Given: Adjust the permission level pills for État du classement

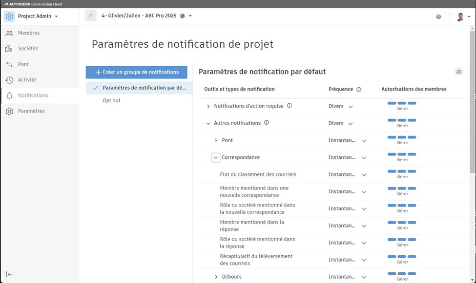Looking at the screenshot, I should 401,171.
